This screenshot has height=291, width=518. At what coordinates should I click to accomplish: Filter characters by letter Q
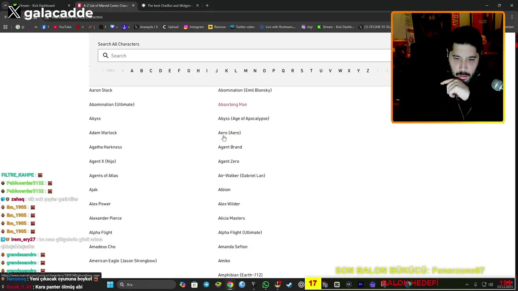[x=283, y=71]
